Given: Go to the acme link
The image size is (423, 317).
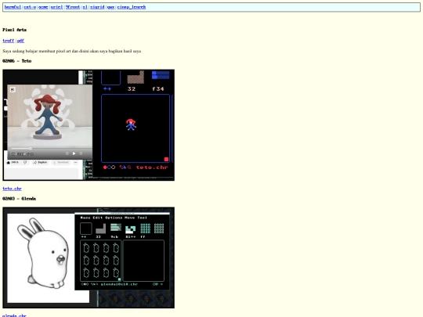Looking at the screenshot, I should coord(43,7).
